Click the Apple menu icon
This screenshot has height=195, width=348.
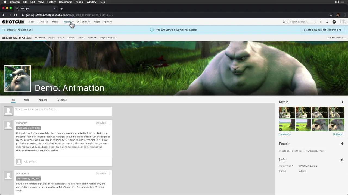(5, 2)
